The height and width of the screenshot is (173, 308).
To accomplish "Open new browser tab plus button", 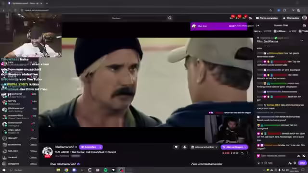I will tap(47, 3).
